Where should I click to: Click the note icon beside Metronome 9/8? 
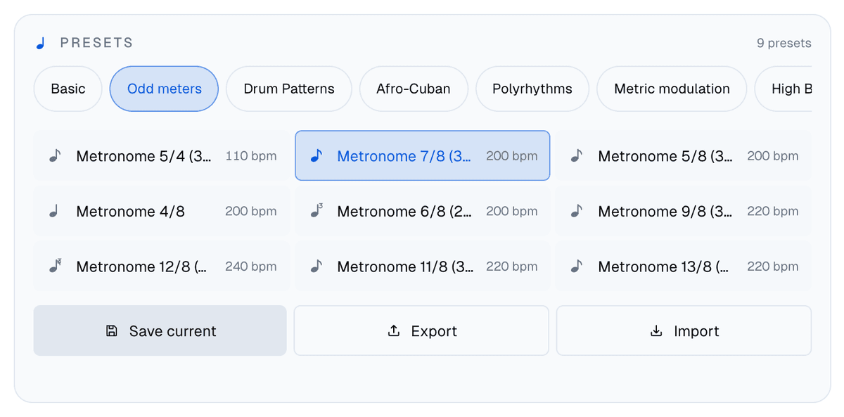(577, 211)
